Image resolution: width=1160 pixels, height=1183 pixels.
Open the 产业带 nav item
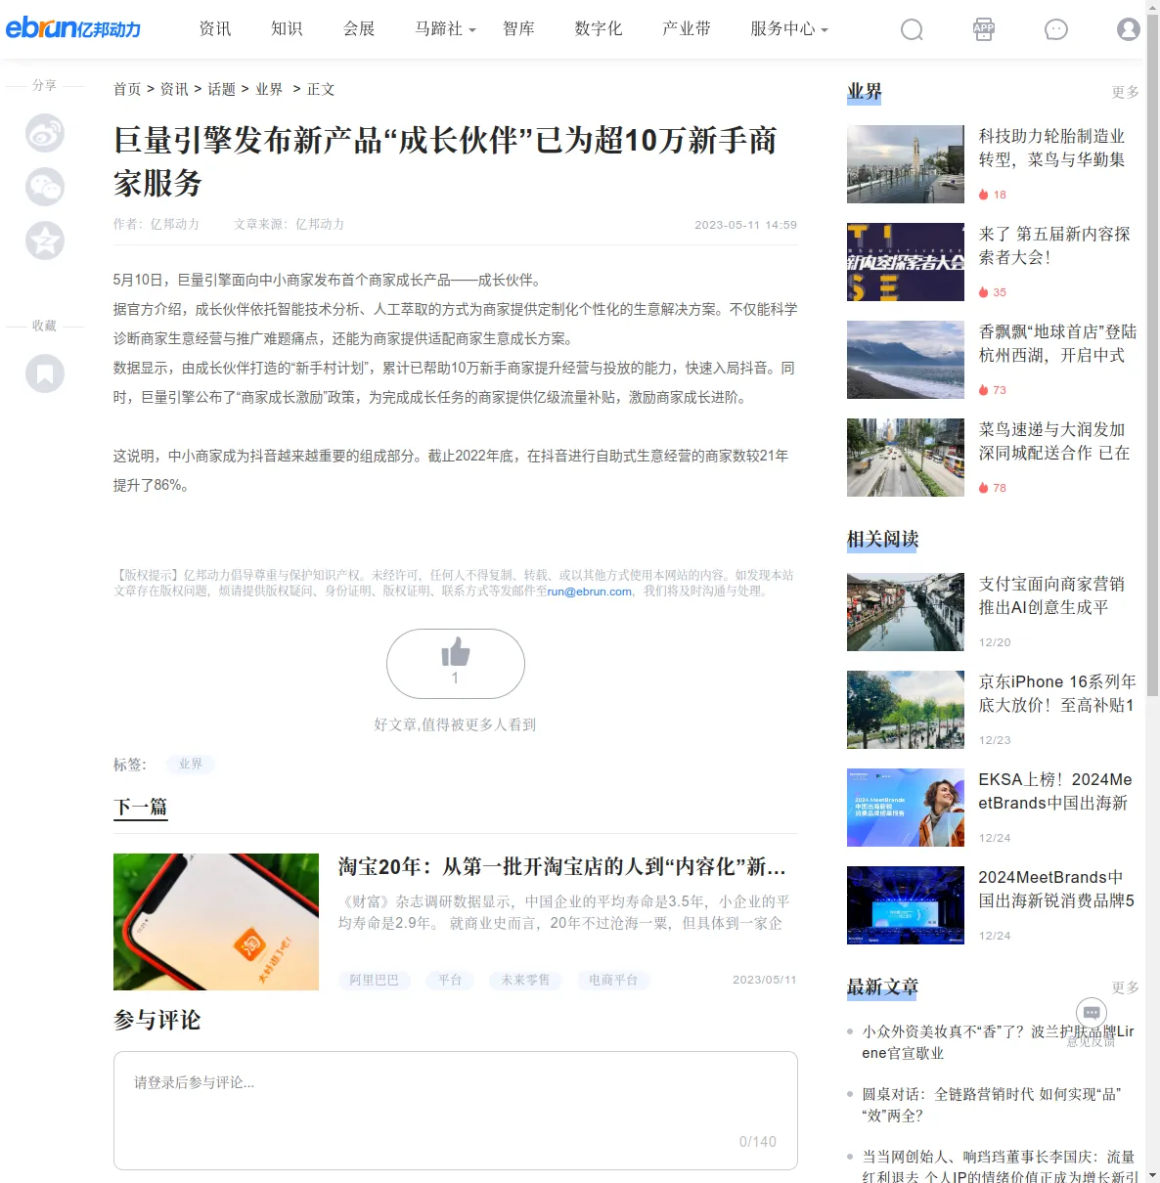click(x=687, y=29)
